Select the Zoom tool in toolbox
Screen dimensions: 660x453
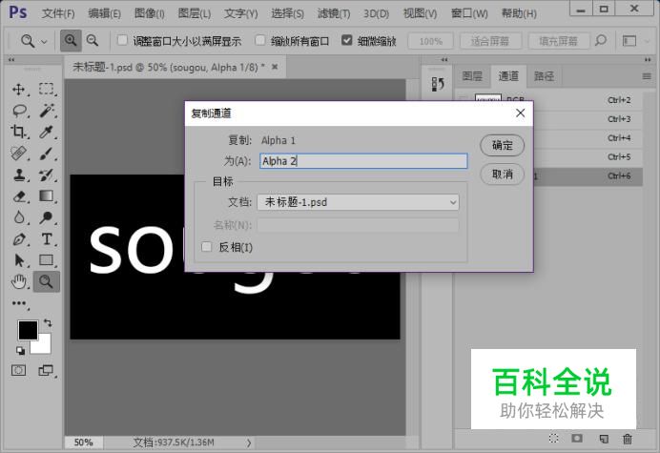[46, 281]
